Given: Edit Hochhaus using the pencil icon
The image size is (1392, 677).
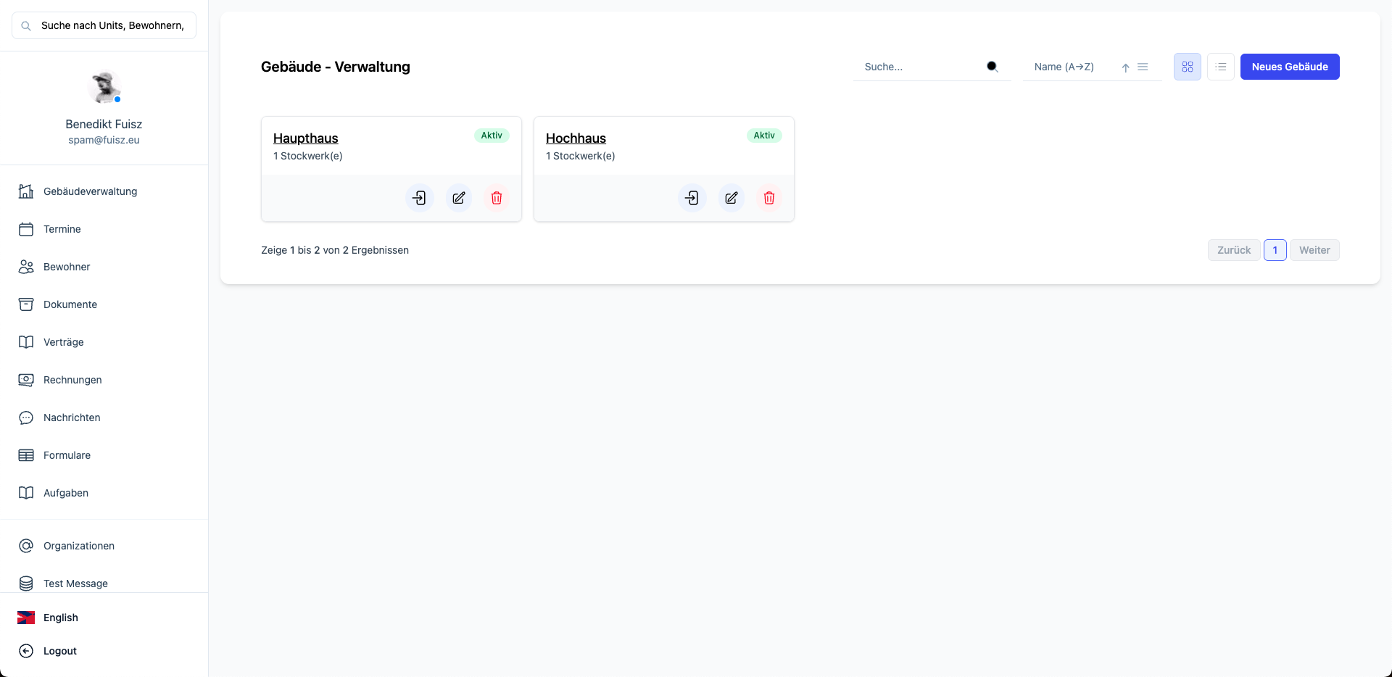Looking at the screenshot, I should point(731,197).
